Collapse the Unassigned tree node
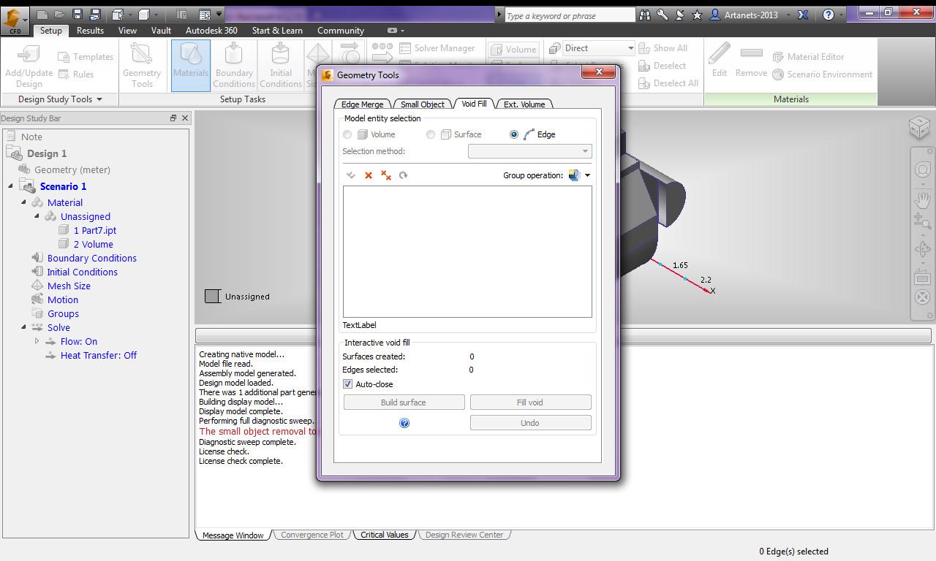This screenshot has height=561, width=936. (37, 216)
